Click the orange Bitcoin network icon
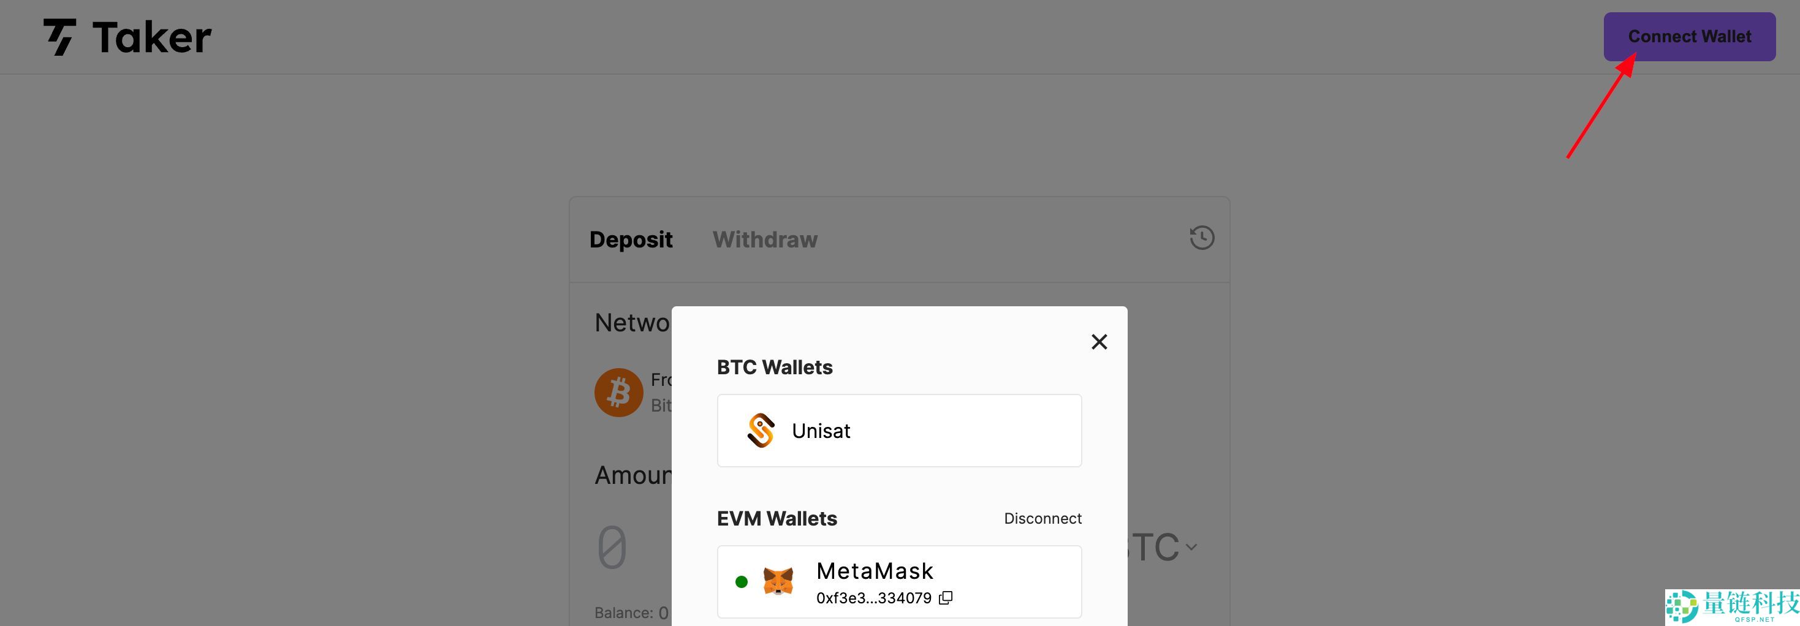Viewport: 1800px width, 626px height. pyautogui.click(x=618, y=393)
